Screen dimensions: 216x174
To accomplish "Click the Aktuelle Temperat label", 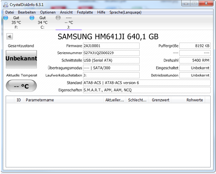I will [x=21, y=75].
